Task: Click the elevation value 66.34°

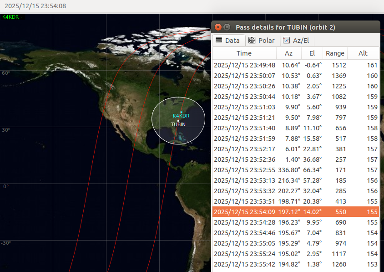Action: click(312, 170)
